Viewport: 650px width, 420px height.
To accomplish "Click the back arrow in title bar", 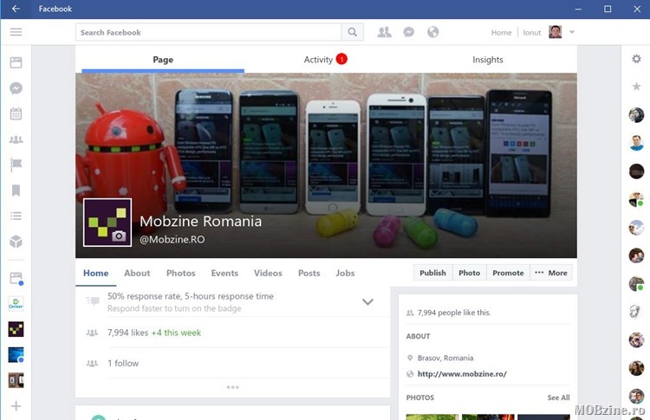I will coord(16,9).
